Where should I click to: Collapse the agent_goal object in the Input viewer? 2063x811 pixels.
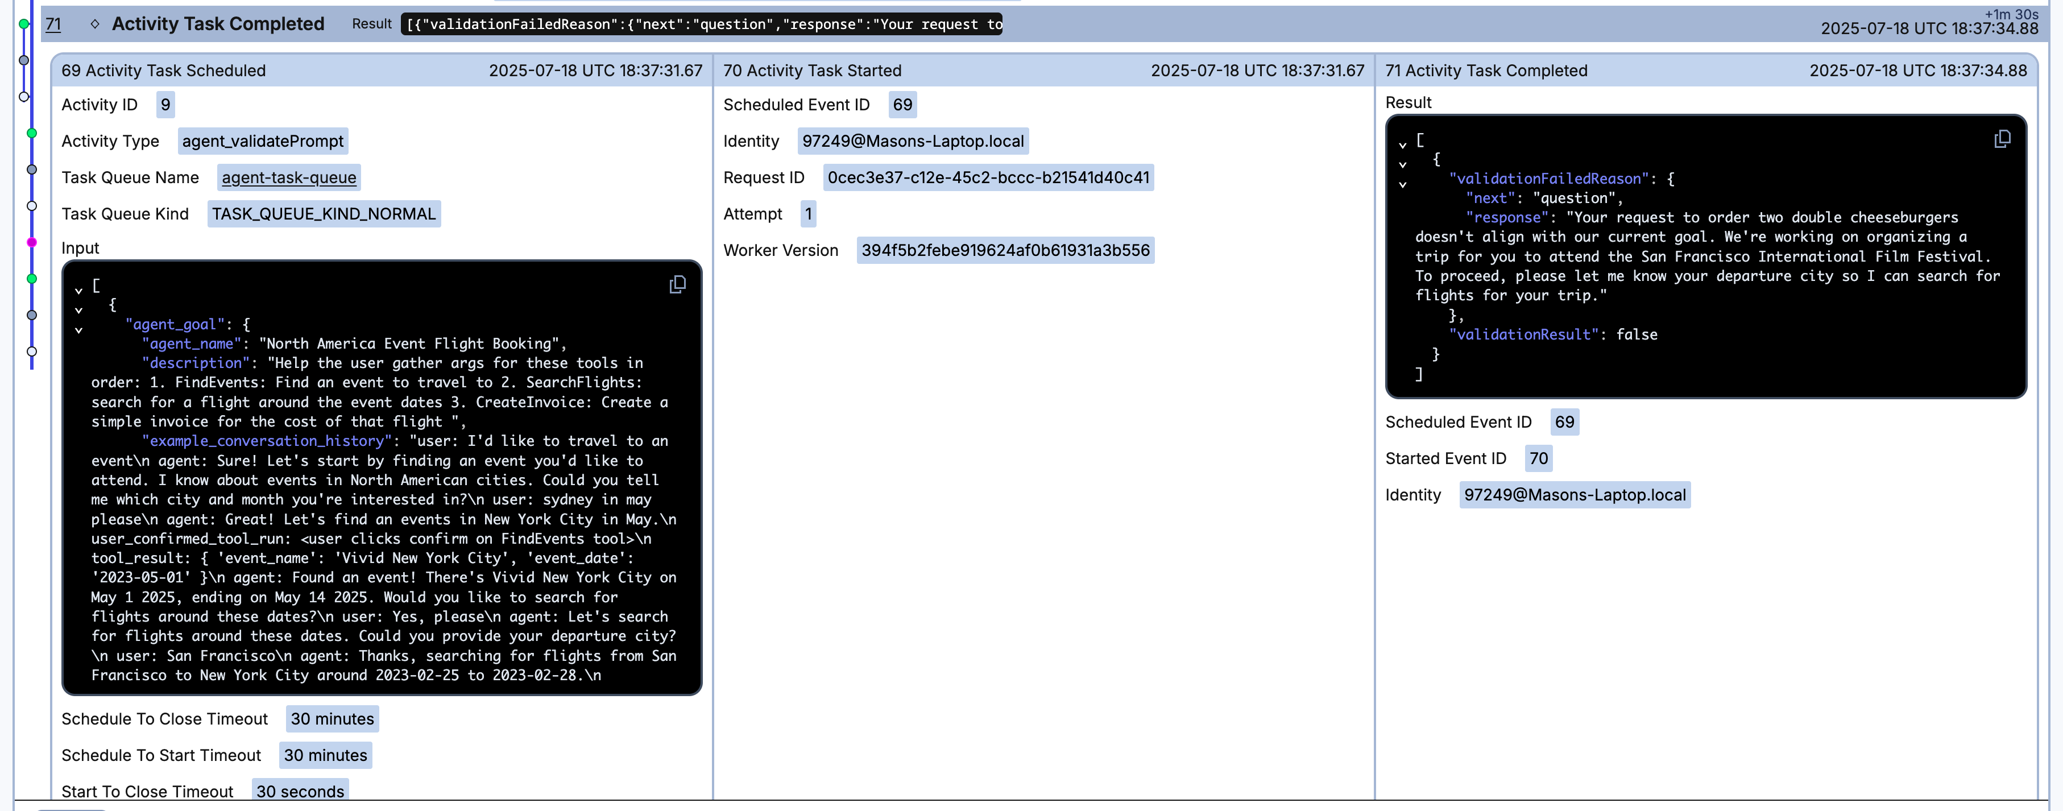pyautogui.click(x=78, y=330)
